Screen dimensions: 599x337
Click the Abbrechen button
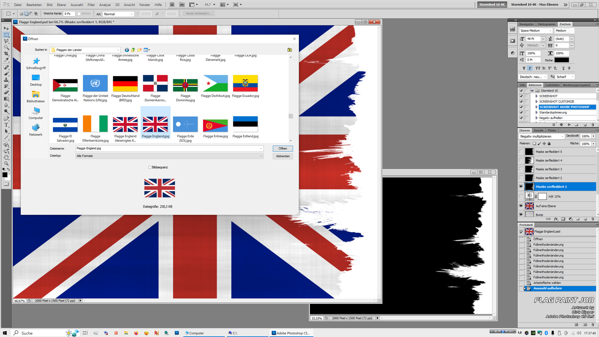(283, 156)
